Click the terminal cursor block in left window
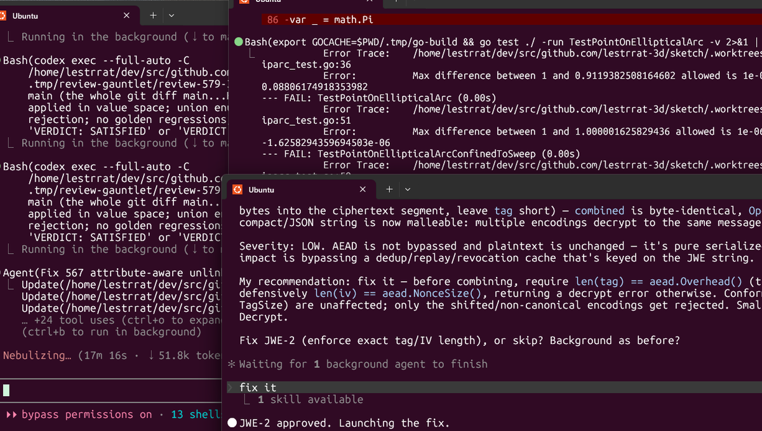The width and height of the screenshot is (762, 431). 6,390
